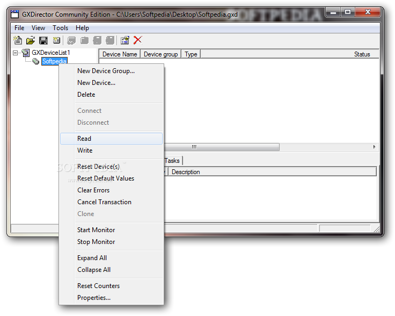
Task: Click the Save floppy disk icon
Action: (43, 40)
